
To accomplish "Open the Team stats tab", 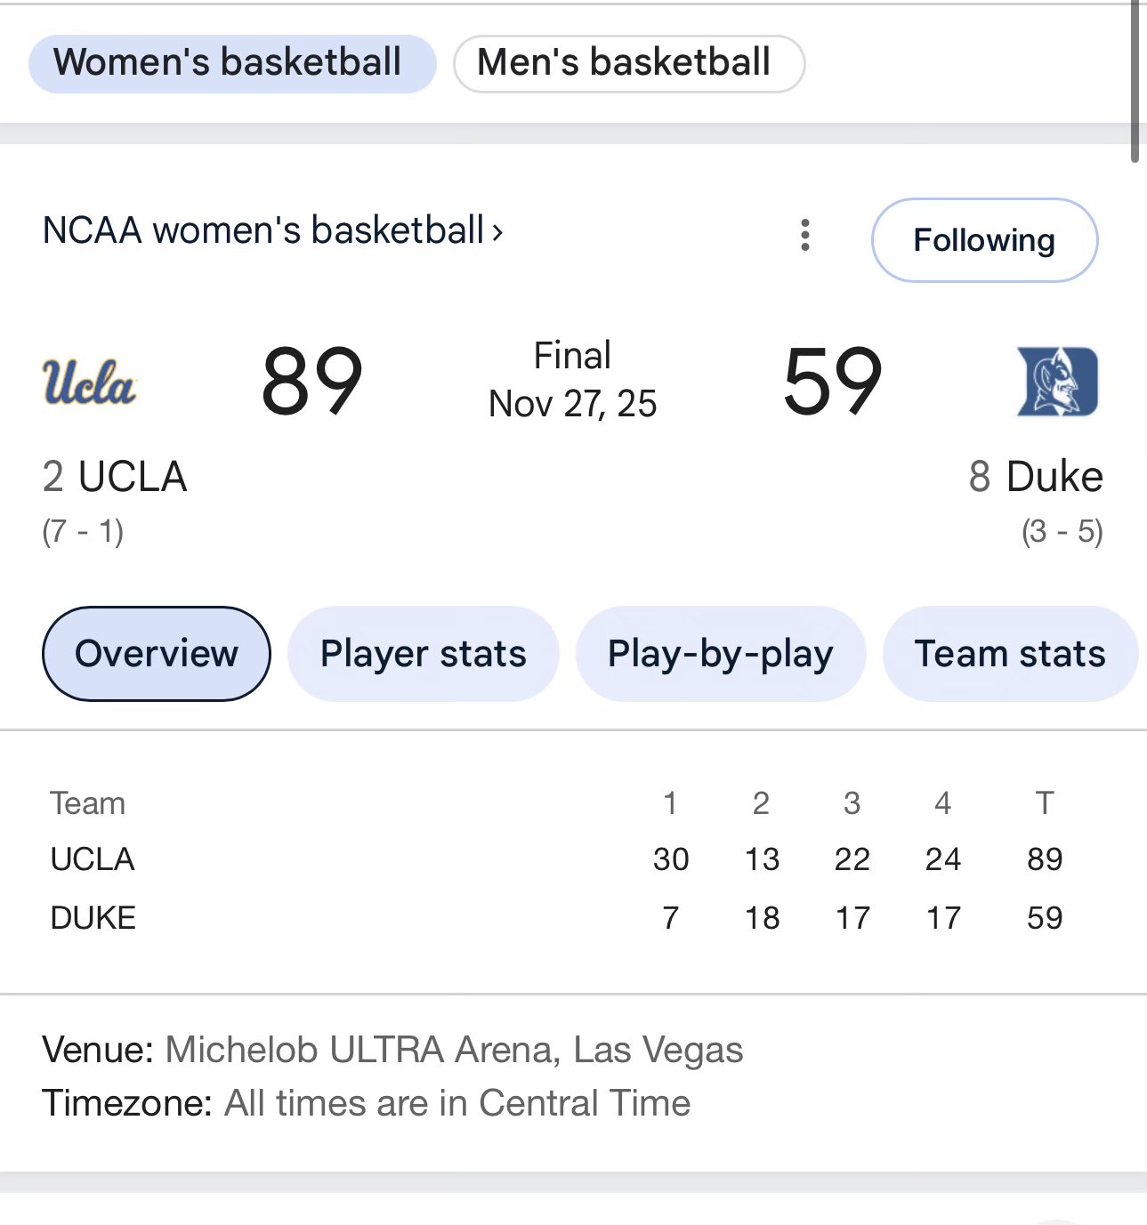I will point(1009,654).
